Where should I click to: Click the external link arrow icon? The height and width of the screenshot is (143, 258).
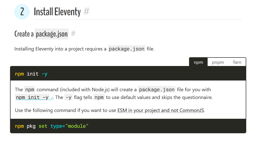pos(51,98)
